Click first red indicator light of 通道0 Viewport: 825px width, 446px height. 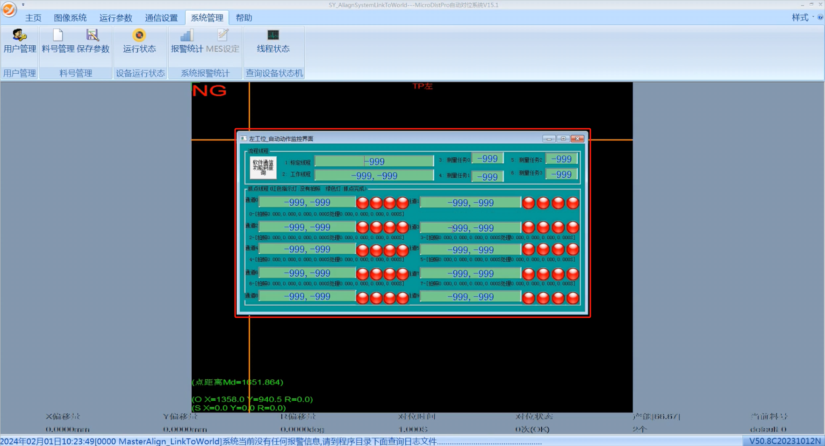[363, 203]
